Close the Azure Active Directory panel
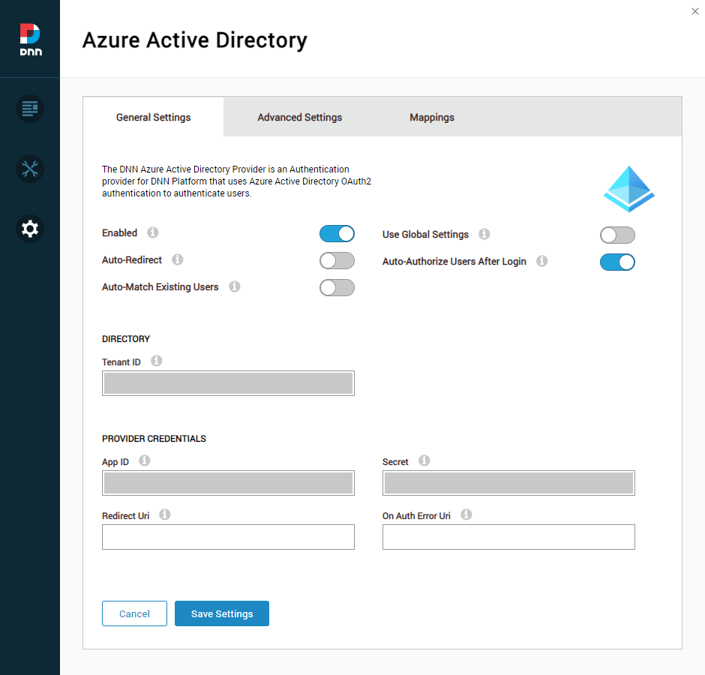 point(695,11)
